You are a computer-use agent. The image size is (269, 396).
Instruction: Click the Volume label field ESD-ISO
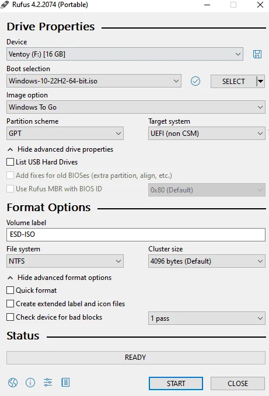(136, 234)
